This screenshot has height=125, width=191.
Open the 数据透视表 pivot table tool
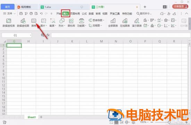[x=9, y=23]
